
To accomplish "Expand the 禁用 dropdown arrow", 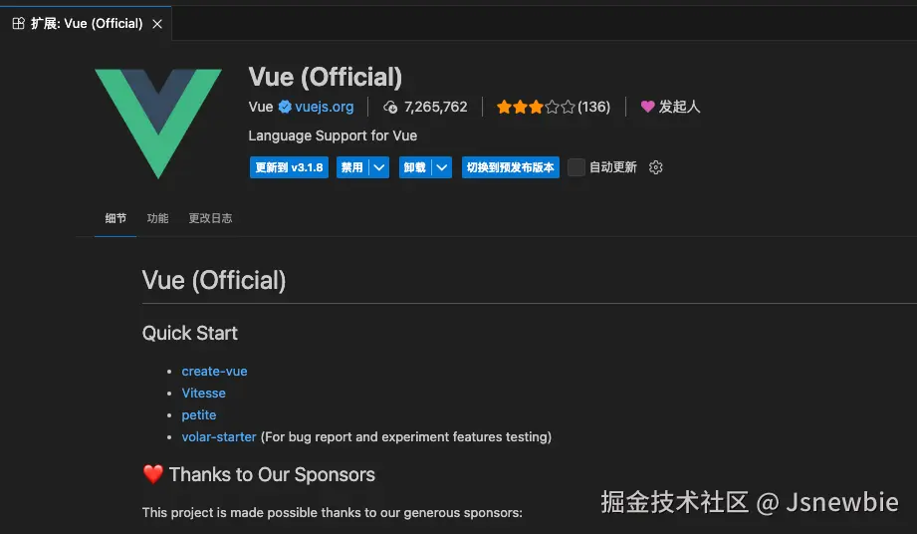I will click(x=378, y=167).
